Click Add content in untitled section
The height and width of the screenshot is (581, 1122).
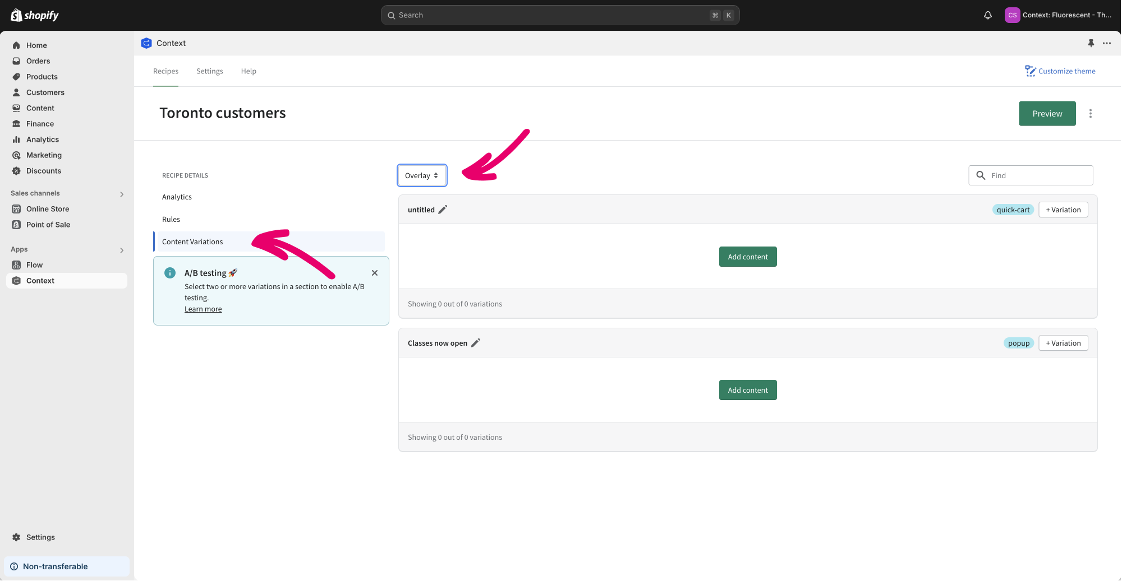coord(747,257)
